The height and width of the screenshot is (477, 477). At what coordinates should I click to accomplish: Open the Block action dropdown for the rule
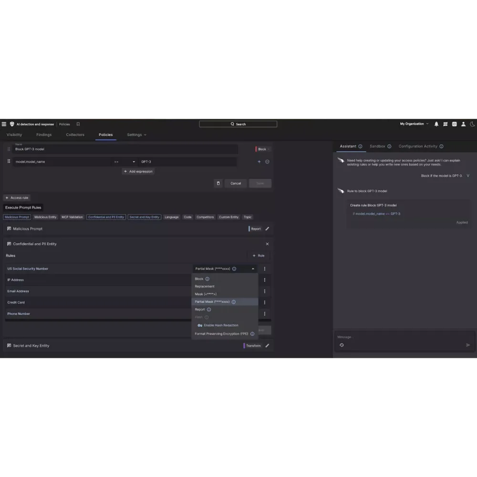click(263, 149)
